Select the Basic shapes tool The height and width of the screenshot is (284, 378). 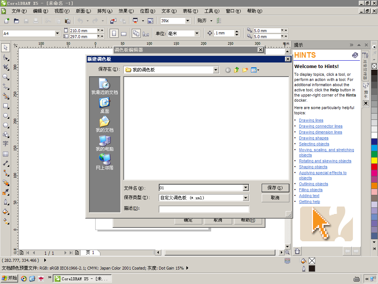pos(5,135)
